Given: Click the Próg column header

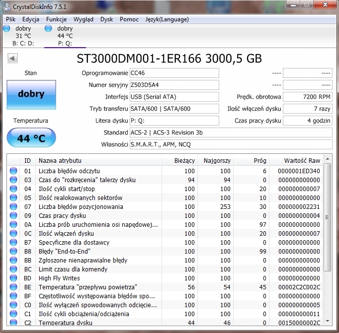Looking at the screenshot, I should (x=251, y=161).
